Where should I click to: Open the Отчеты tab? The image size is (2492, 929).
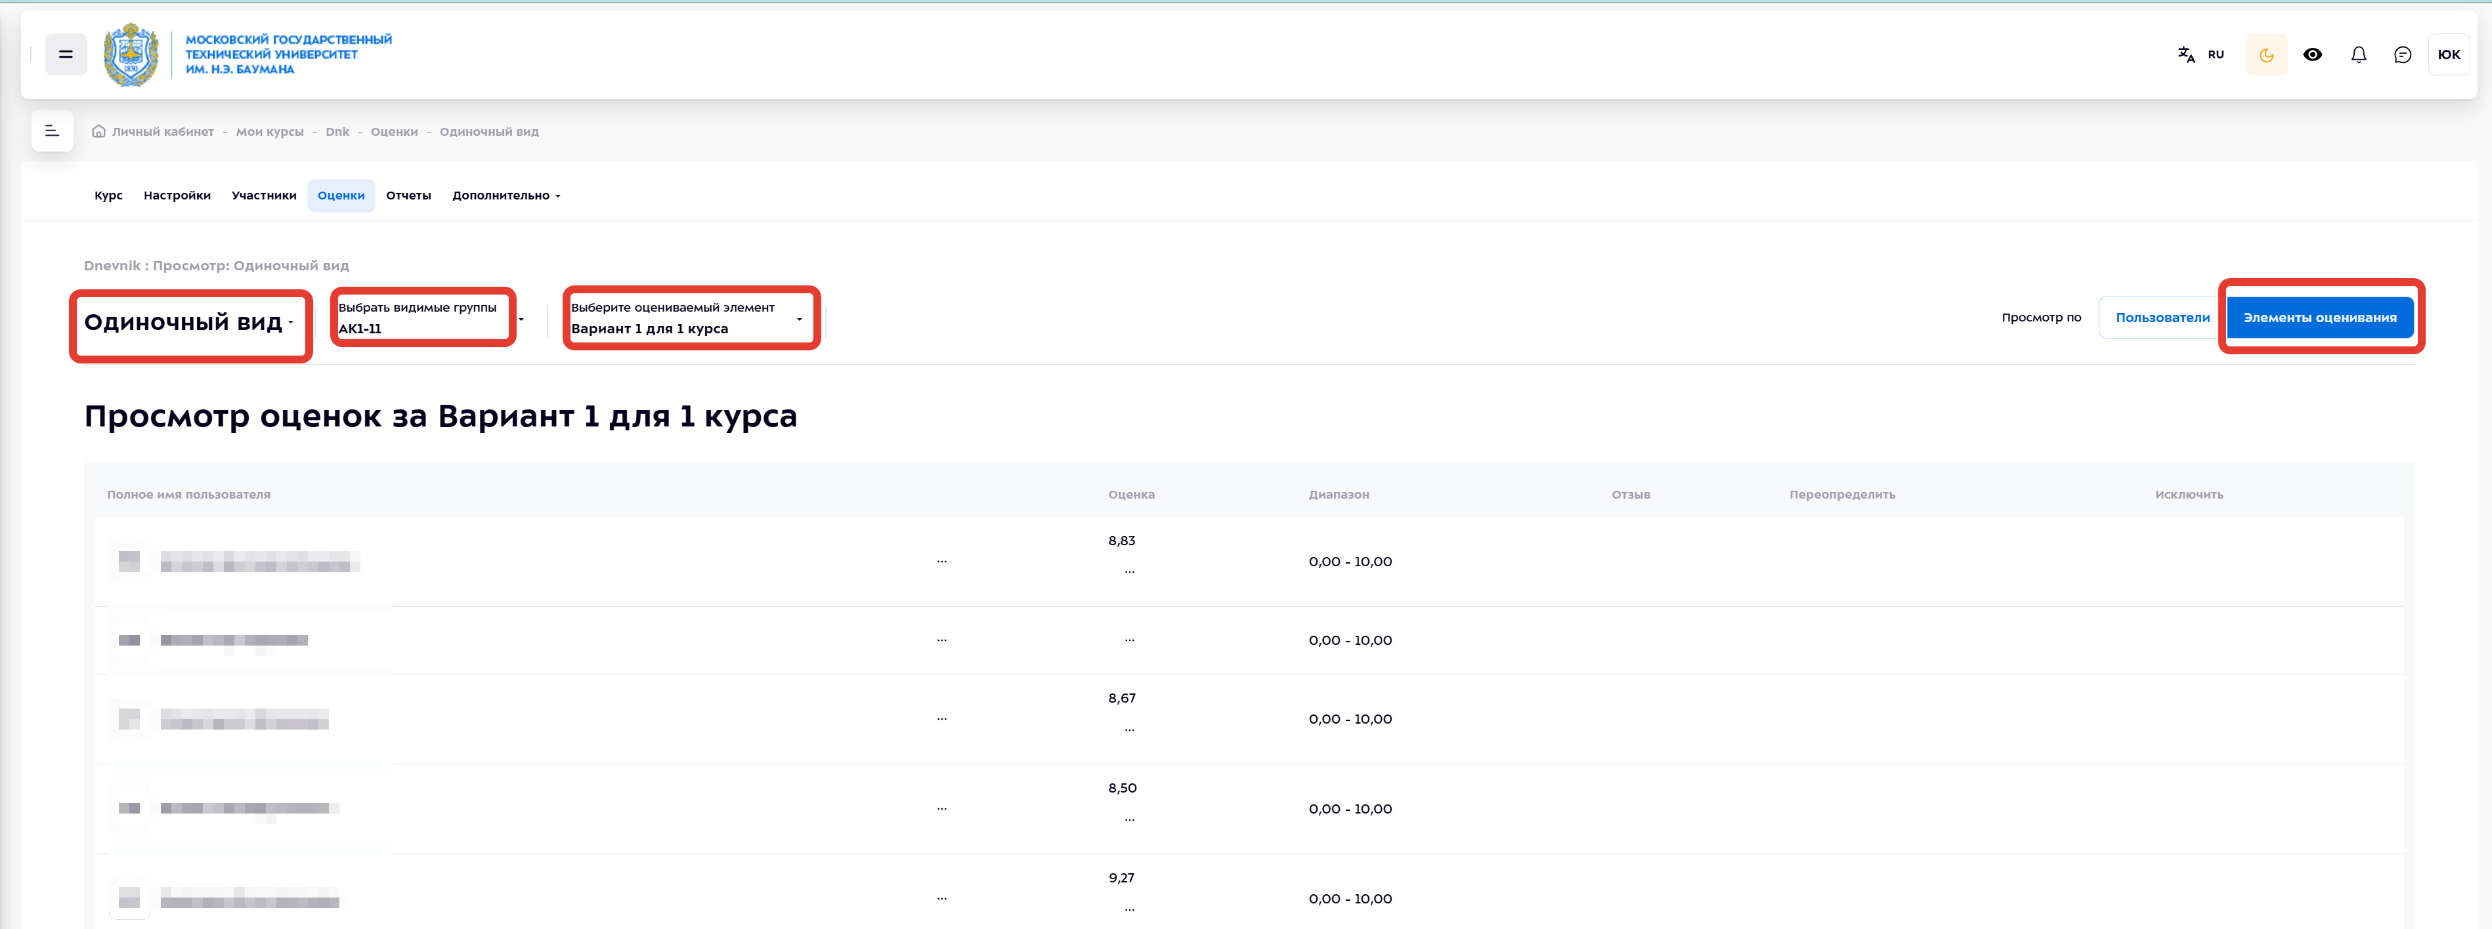pos(408,196)
